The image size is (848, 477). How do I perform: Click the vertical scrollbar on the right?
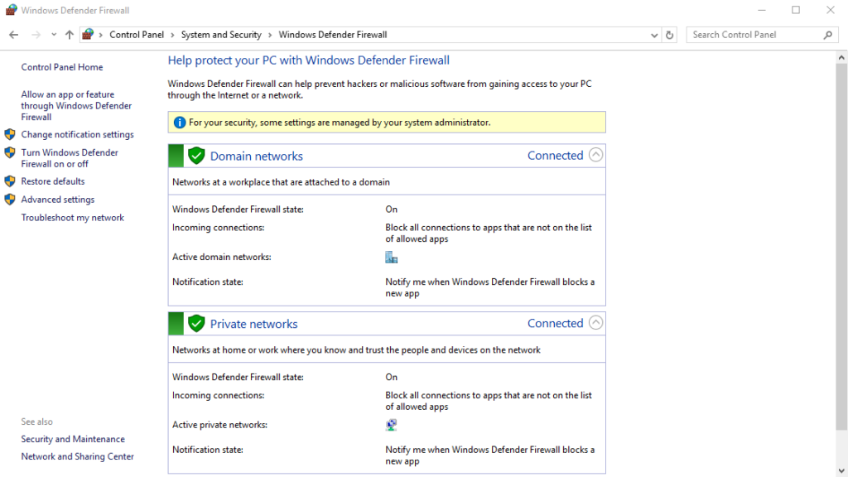tap(841, 248)
